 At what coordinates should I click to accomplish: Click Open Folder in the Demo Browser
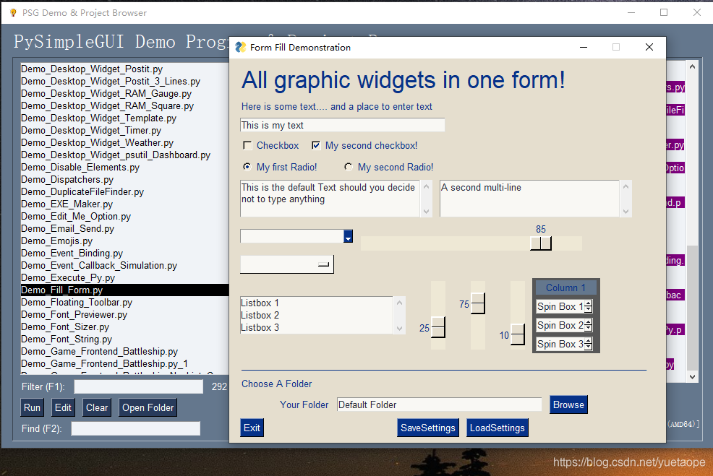148,408
